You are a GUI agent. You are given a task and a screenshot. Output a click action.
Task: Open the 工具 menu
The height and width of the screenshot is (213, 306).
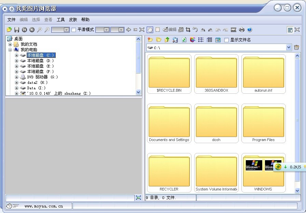click(x=61, y=20)
